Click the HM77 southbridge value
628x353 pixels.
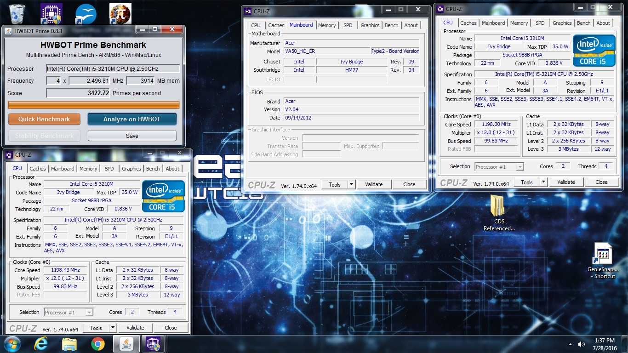352,70
